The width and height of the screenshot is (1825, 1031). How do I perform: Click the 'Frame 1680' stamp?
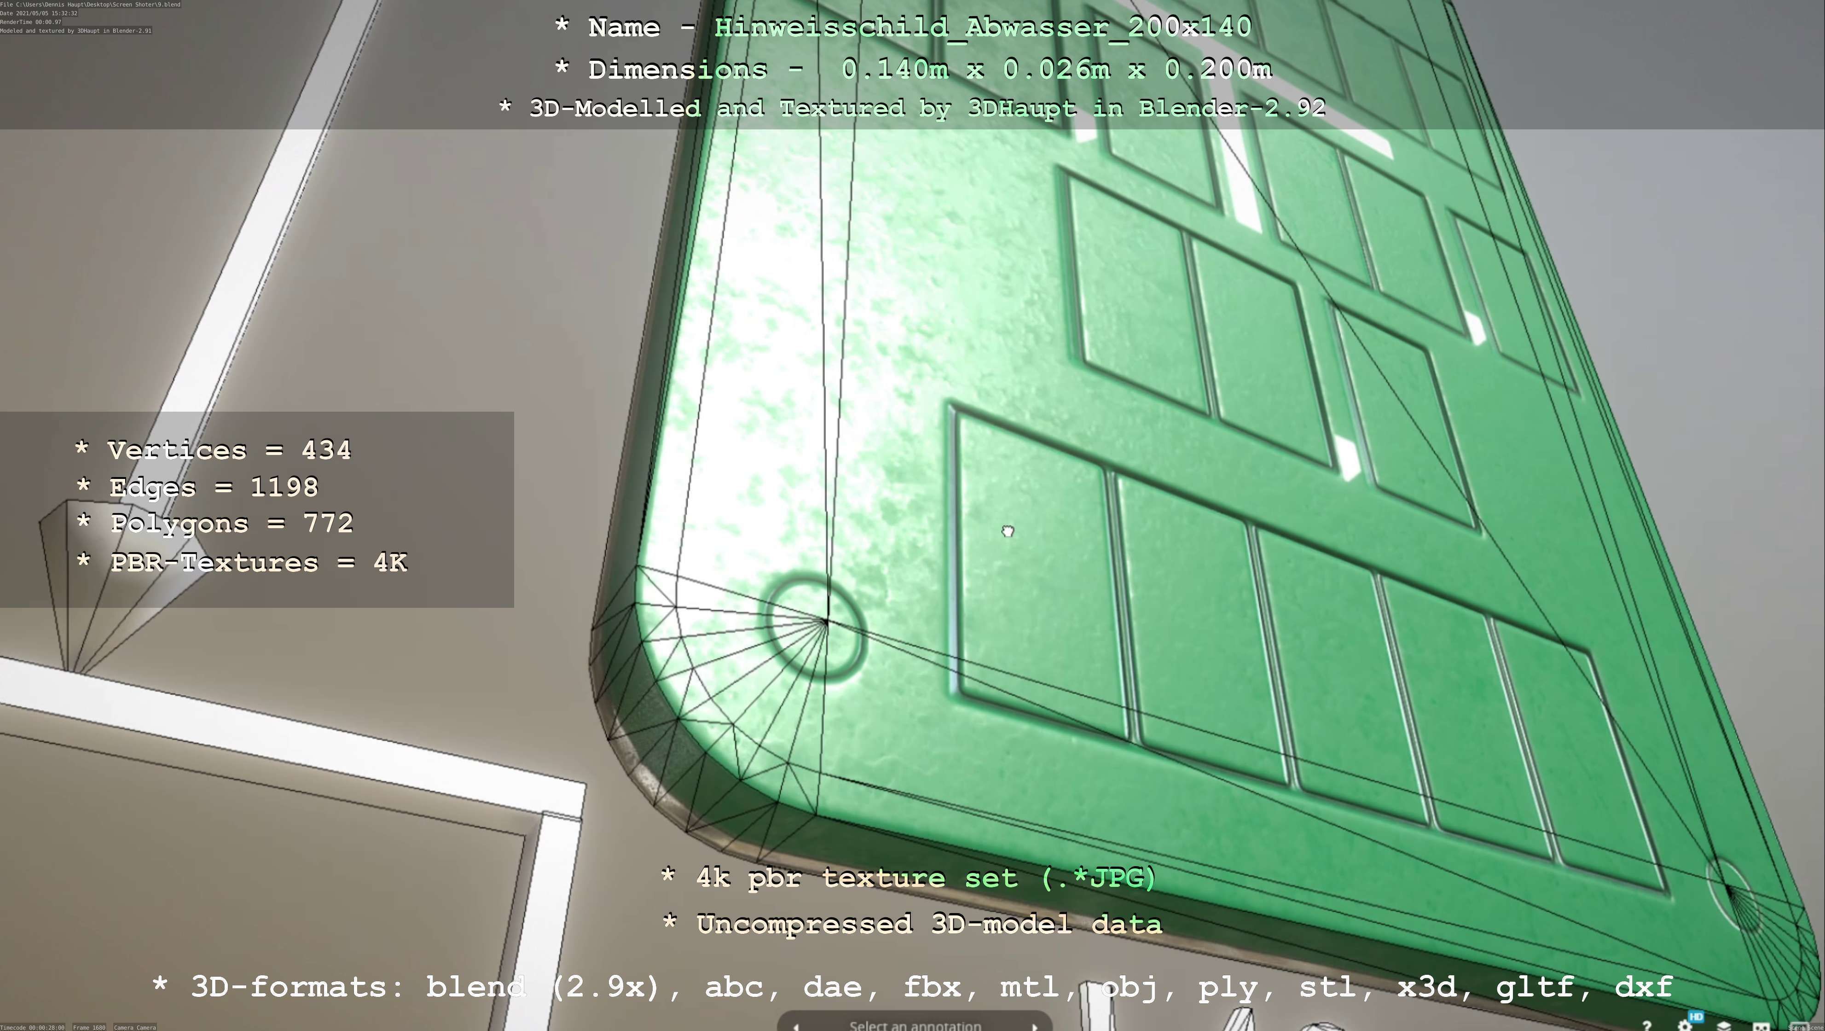coord(89,1027)
